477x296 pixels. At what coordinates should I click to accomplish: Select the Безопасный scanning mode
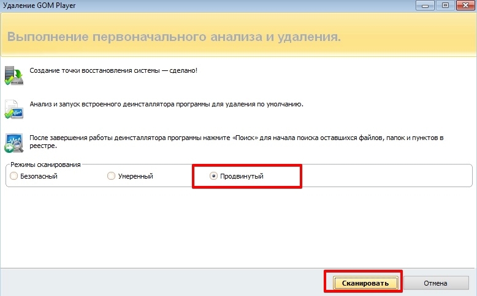(34, 176)
